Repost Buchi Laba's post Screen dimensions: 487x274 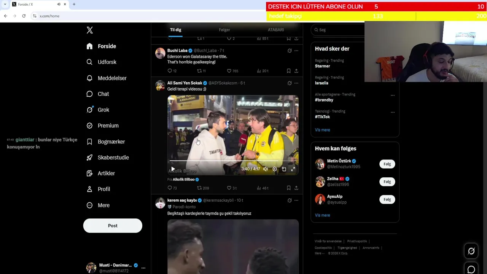click(x=201, y=71)
